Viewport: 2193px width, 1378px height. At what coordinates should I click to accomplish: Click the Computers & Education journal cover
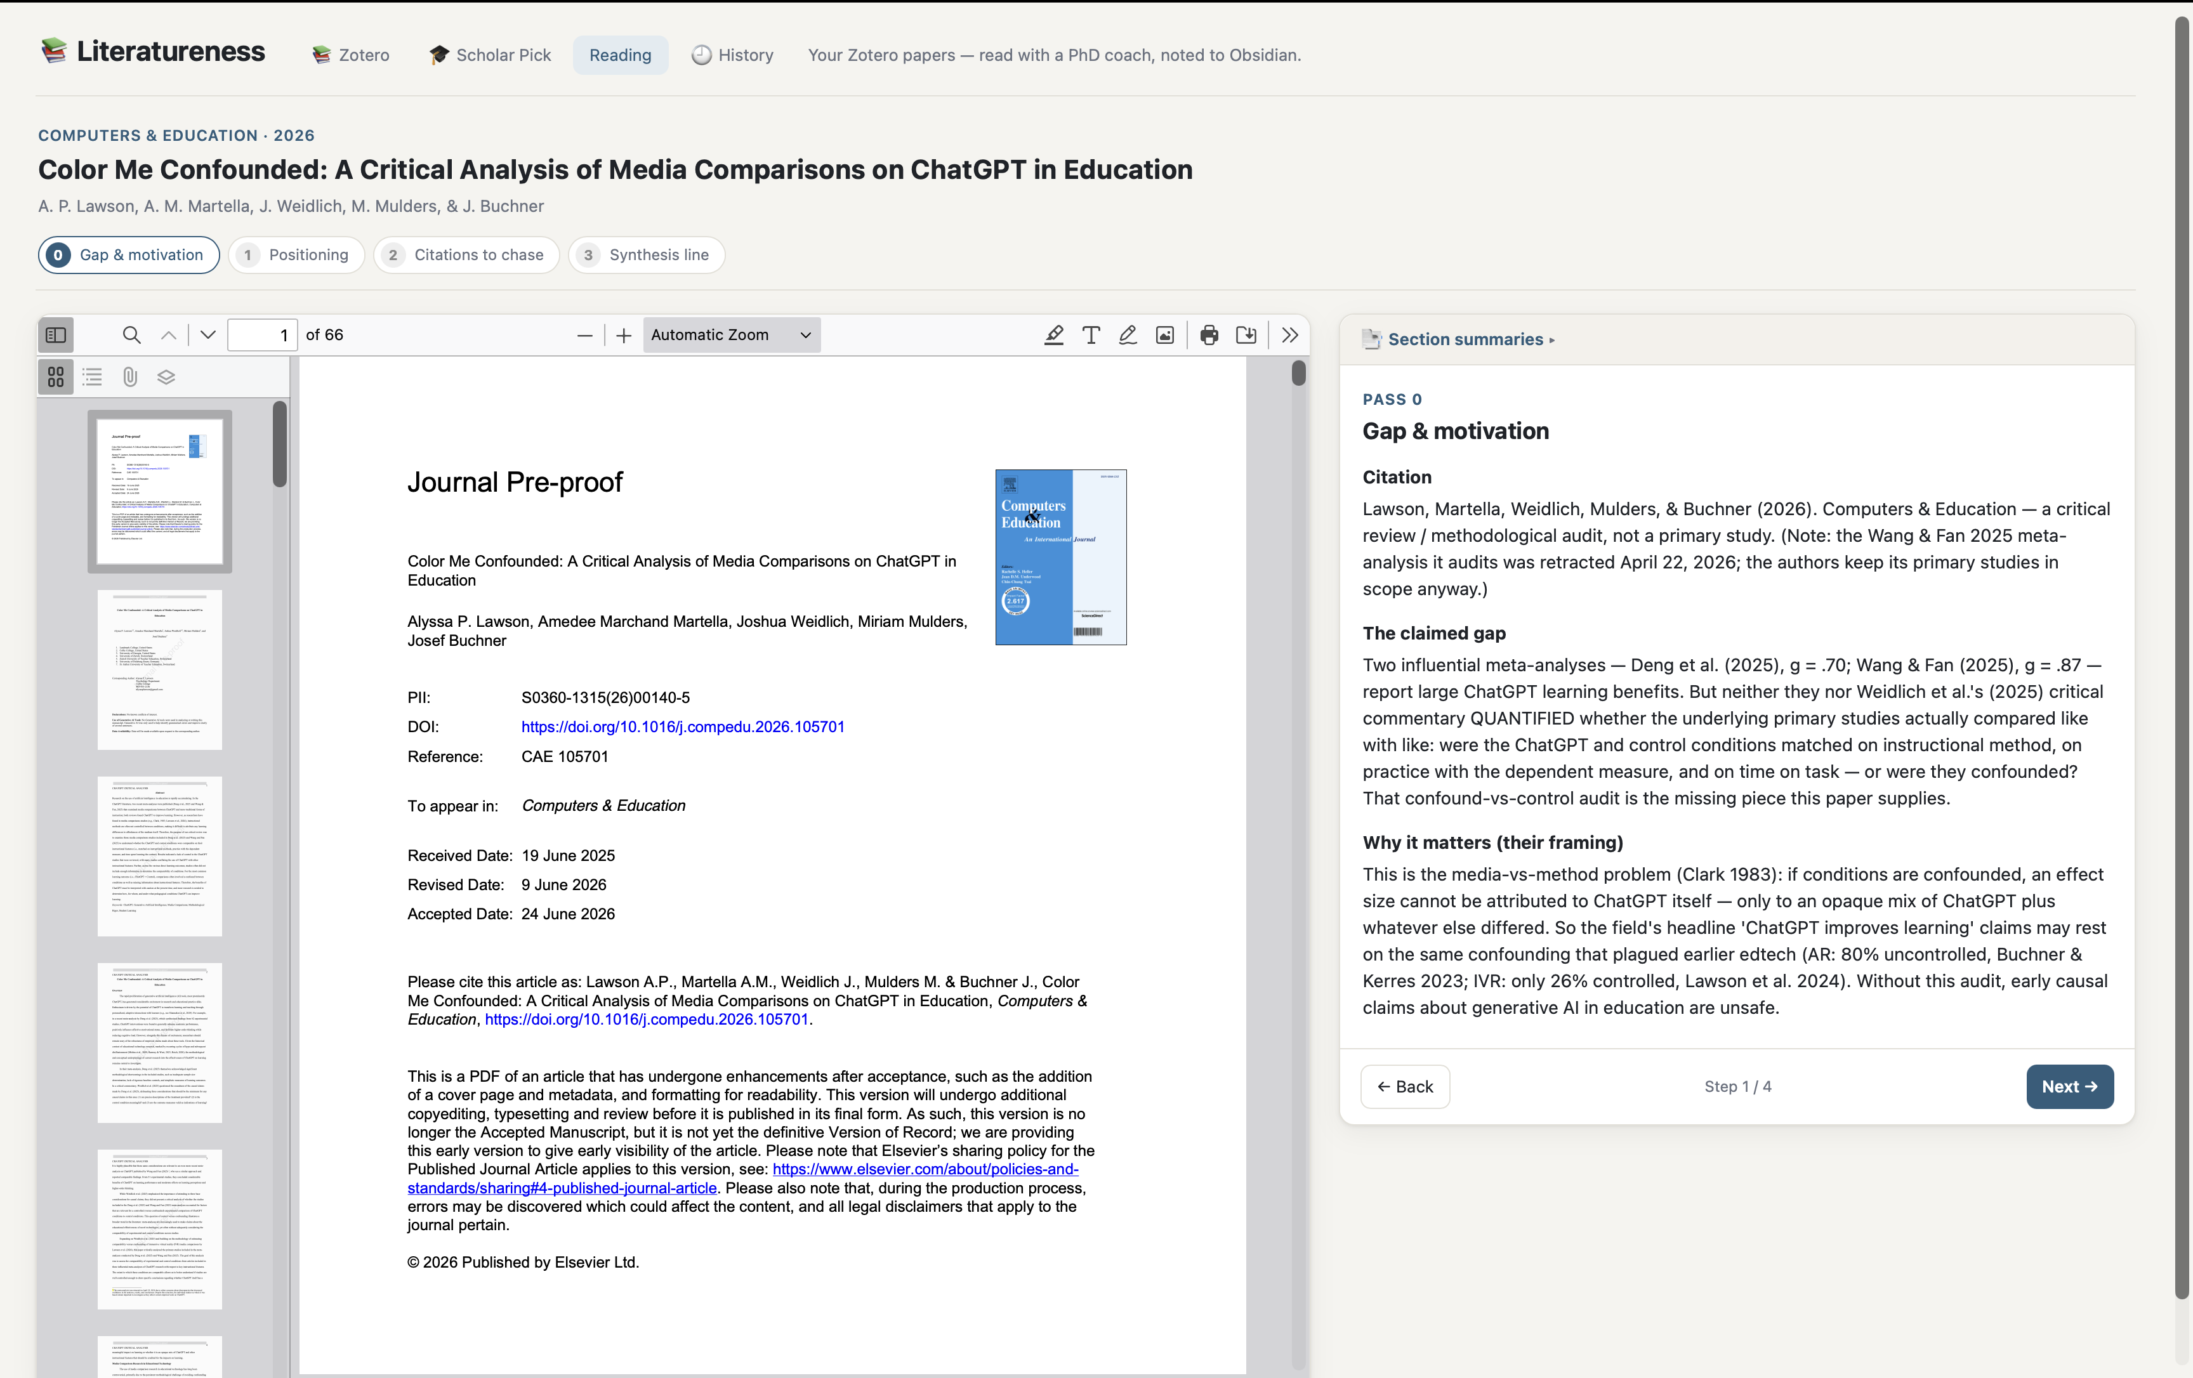coord(1061,558)
